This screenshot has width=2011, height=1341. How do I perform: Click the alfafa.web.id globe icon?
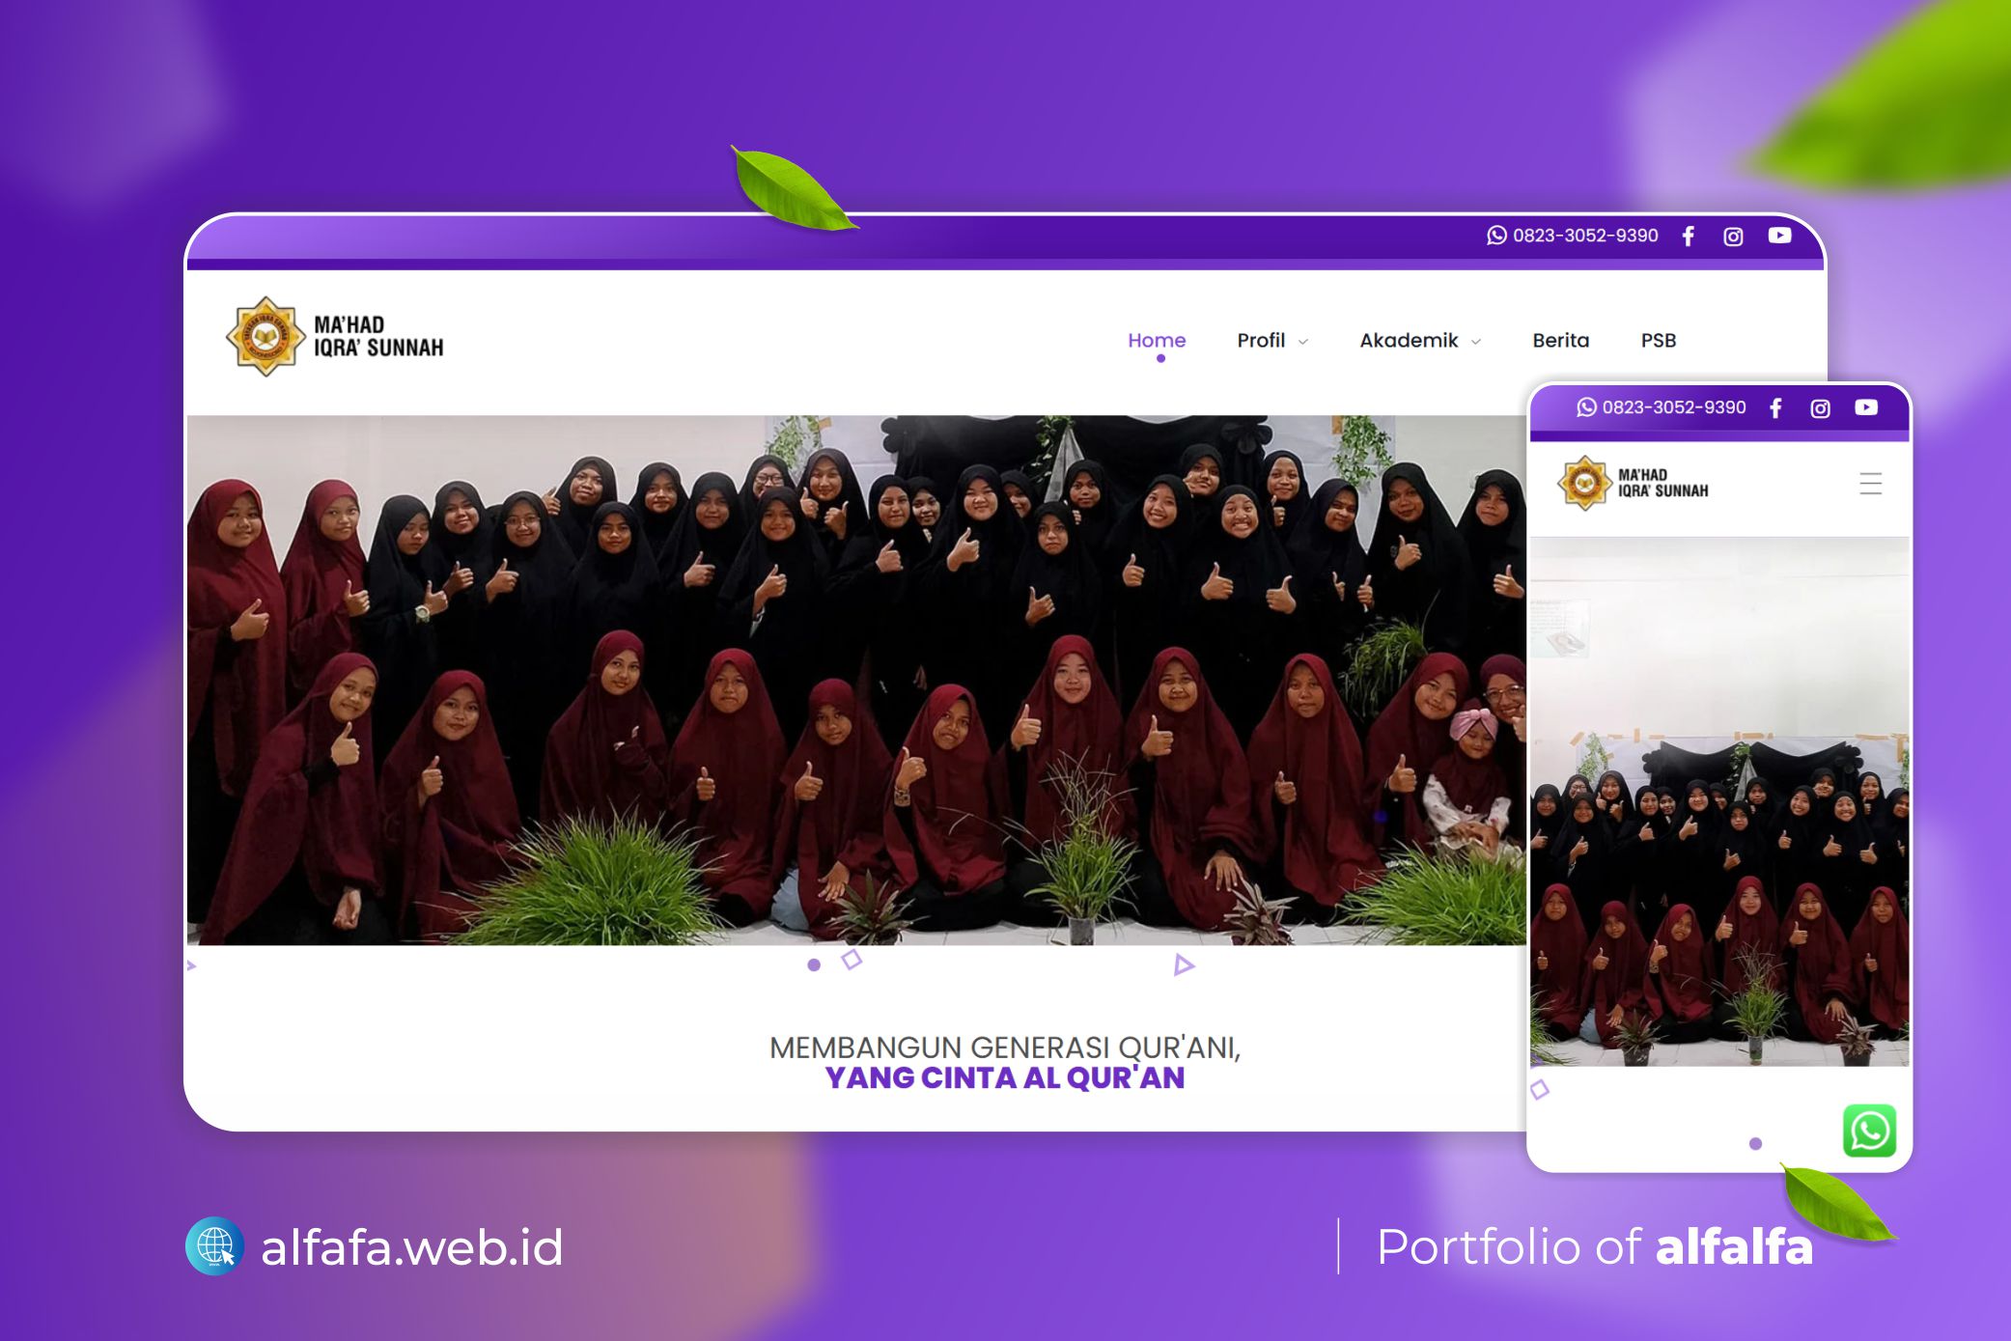point(214,1245)
